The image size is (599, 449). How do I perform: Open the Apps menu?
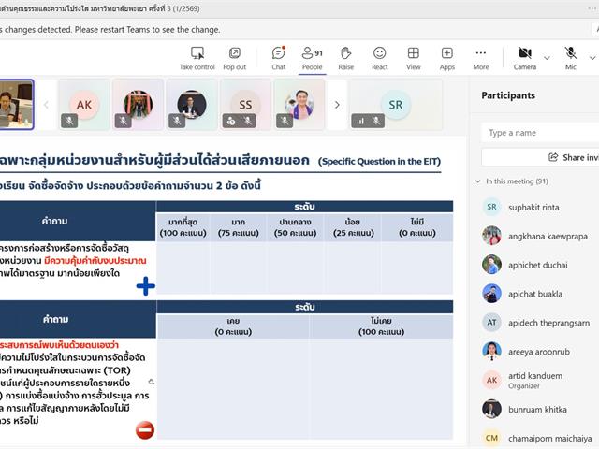pos(447,58)
